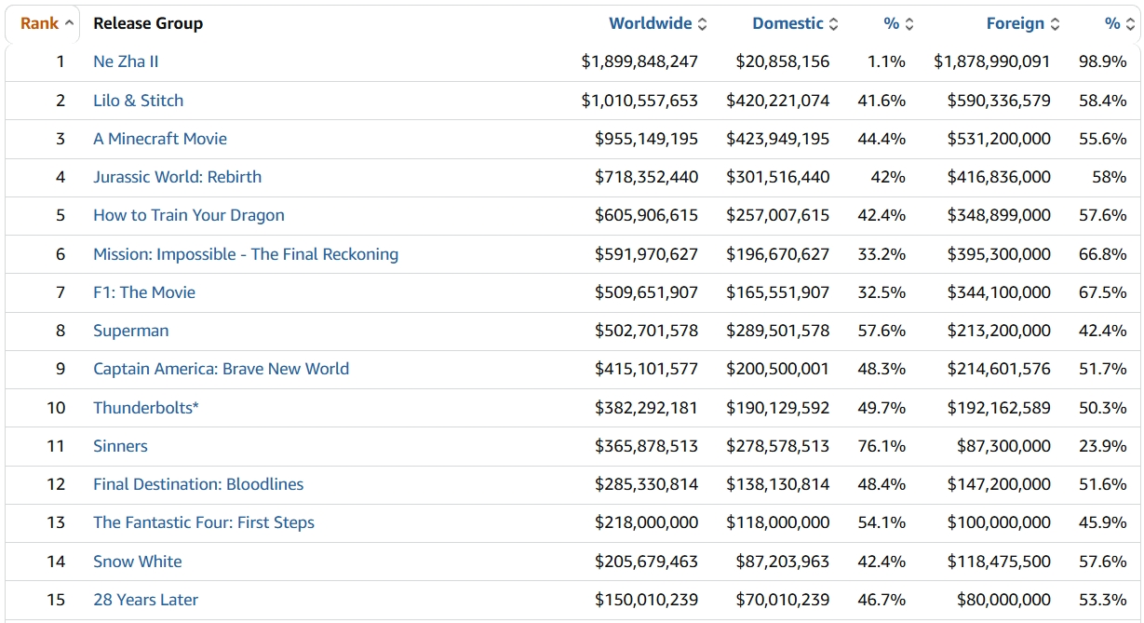Select Sinners worldwide gross $365,878,513
1144x623 pixels.
point(647,446)
